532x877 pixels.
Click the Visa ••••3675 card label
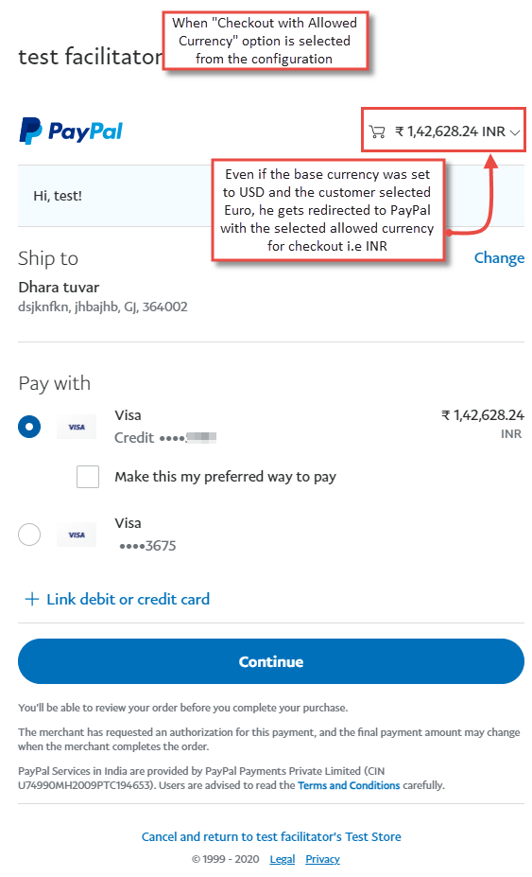click(x=146, y=535)
